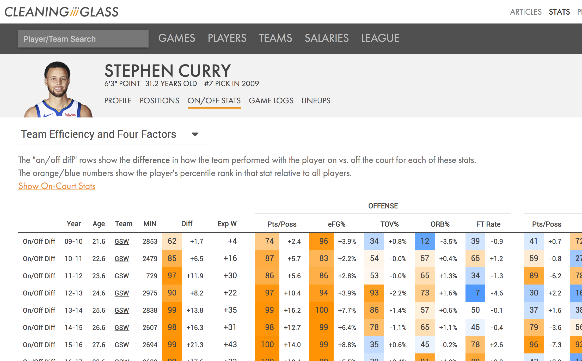Screen dimensions: 582x361
Task: Switch to the LINEUPS tab
Action: point(316,101)
